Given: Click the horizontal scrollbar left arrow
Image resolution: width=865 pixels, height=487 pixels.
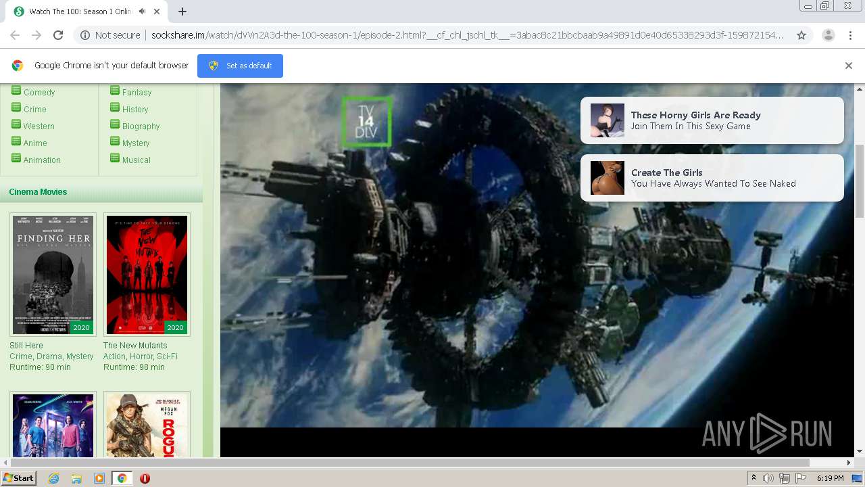Looking at the screenshot, I should [5, 463].
